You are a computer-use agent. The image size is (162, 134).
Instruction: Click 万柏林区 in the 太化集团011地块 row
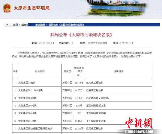pos(67,121)
